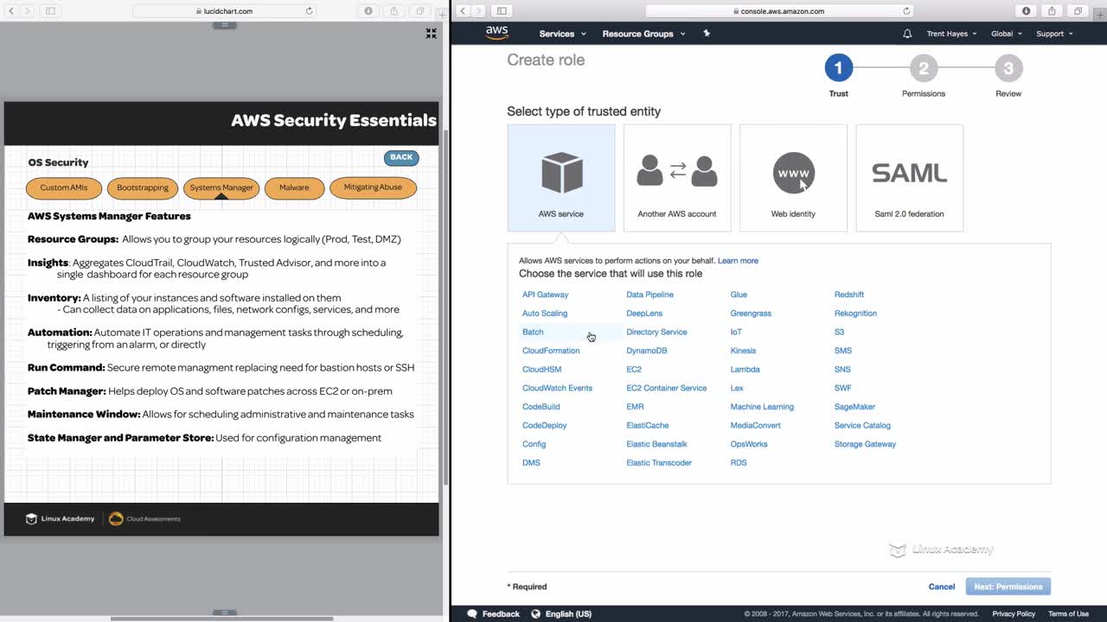The width and height of the screenshot is (1107, 622).
Task: Choose the Another AWS account entity card
Action: (677, 178)
